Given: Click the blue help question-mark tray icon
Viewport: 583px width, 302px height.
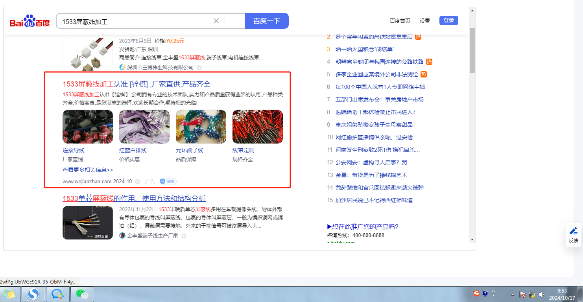Looking at the screenshot, I should 485,294.
